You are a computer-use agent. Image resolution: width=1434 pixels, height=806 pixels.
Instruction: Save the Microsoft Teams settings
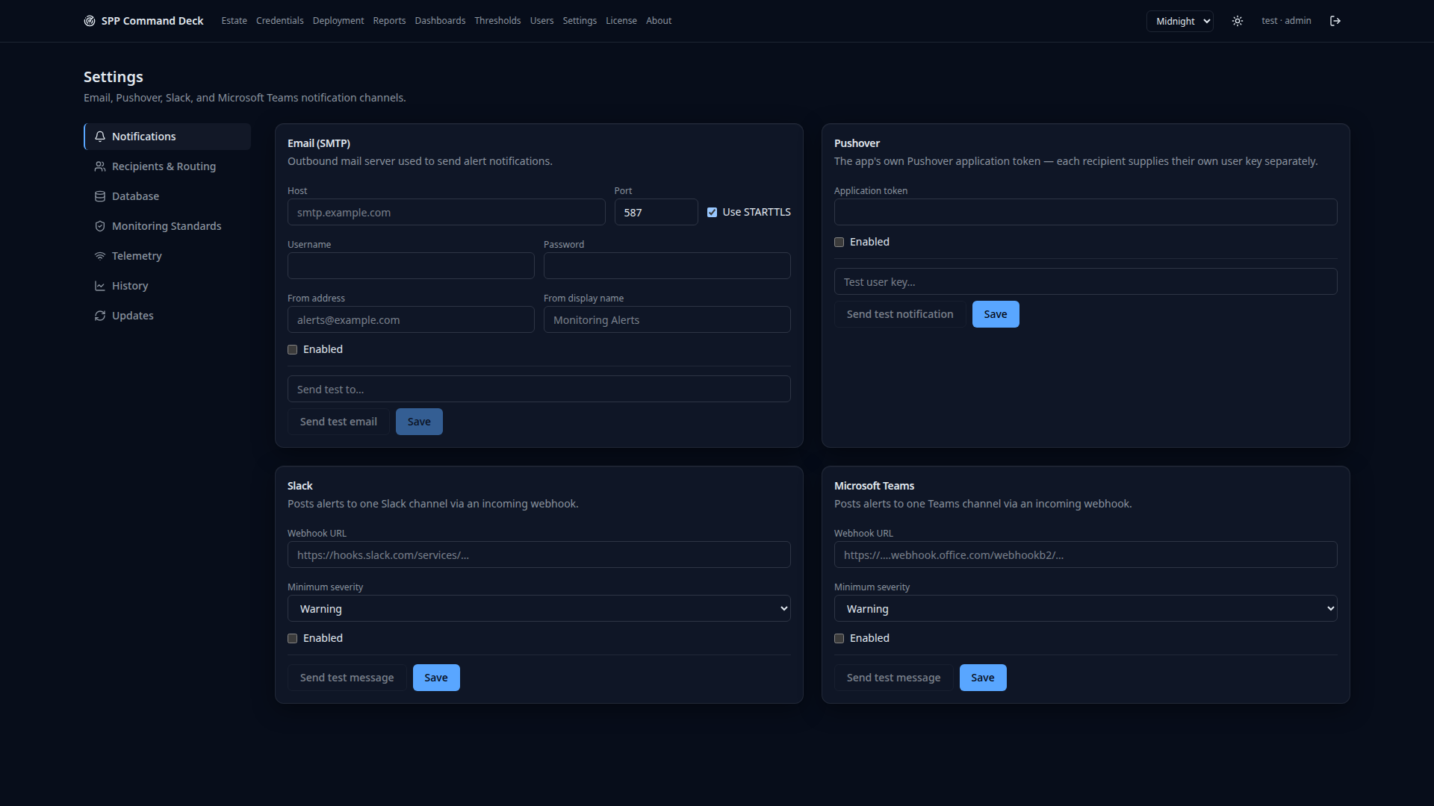983,678
